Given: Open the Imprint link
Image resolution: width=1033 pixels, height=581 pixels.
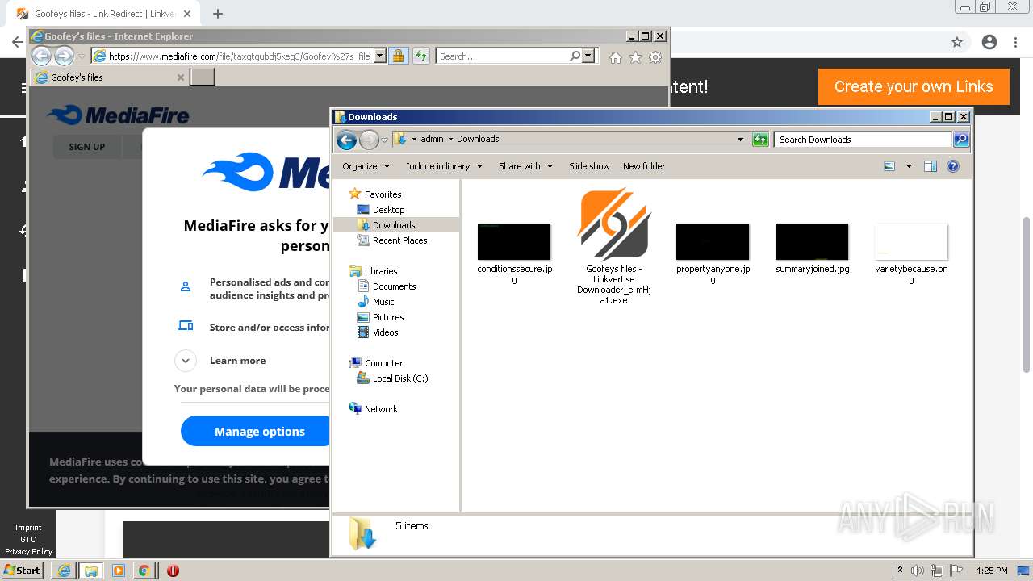Looking at the screenshot, I should [28, 528].
